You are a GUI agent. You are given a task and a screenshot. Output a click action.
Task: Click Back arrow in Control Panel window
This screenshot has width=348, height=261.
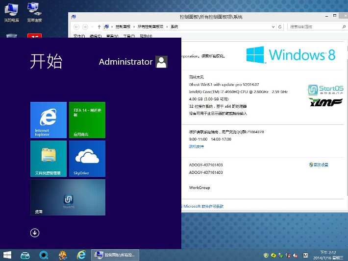coord(76,27)
